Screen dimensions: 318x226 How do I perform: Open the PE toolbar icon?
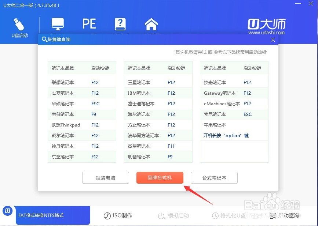(x=89, y=24)
